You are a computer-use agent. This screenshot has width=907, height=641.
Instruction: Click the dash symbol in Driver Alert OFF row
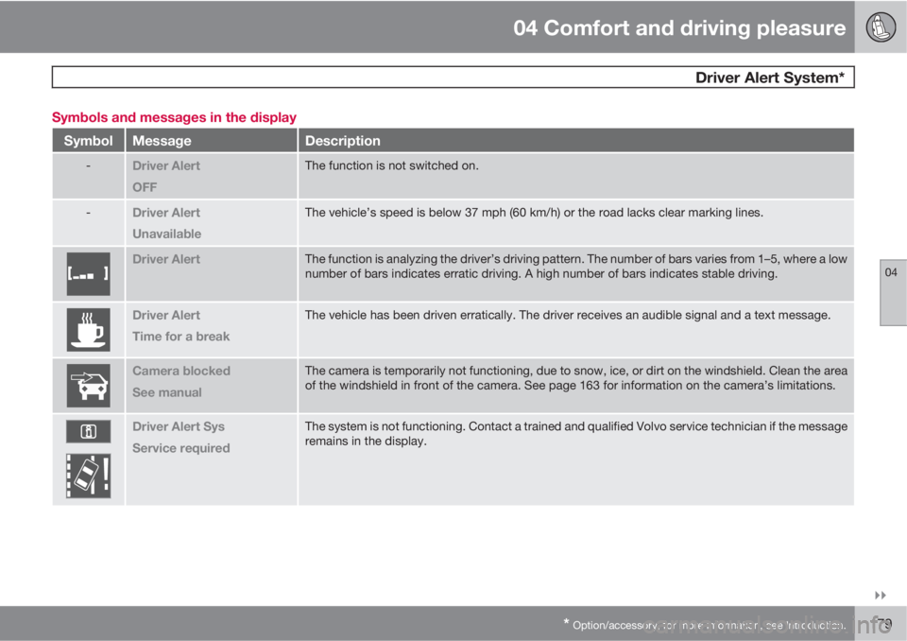pyautogui.click(x=88, y=166)
